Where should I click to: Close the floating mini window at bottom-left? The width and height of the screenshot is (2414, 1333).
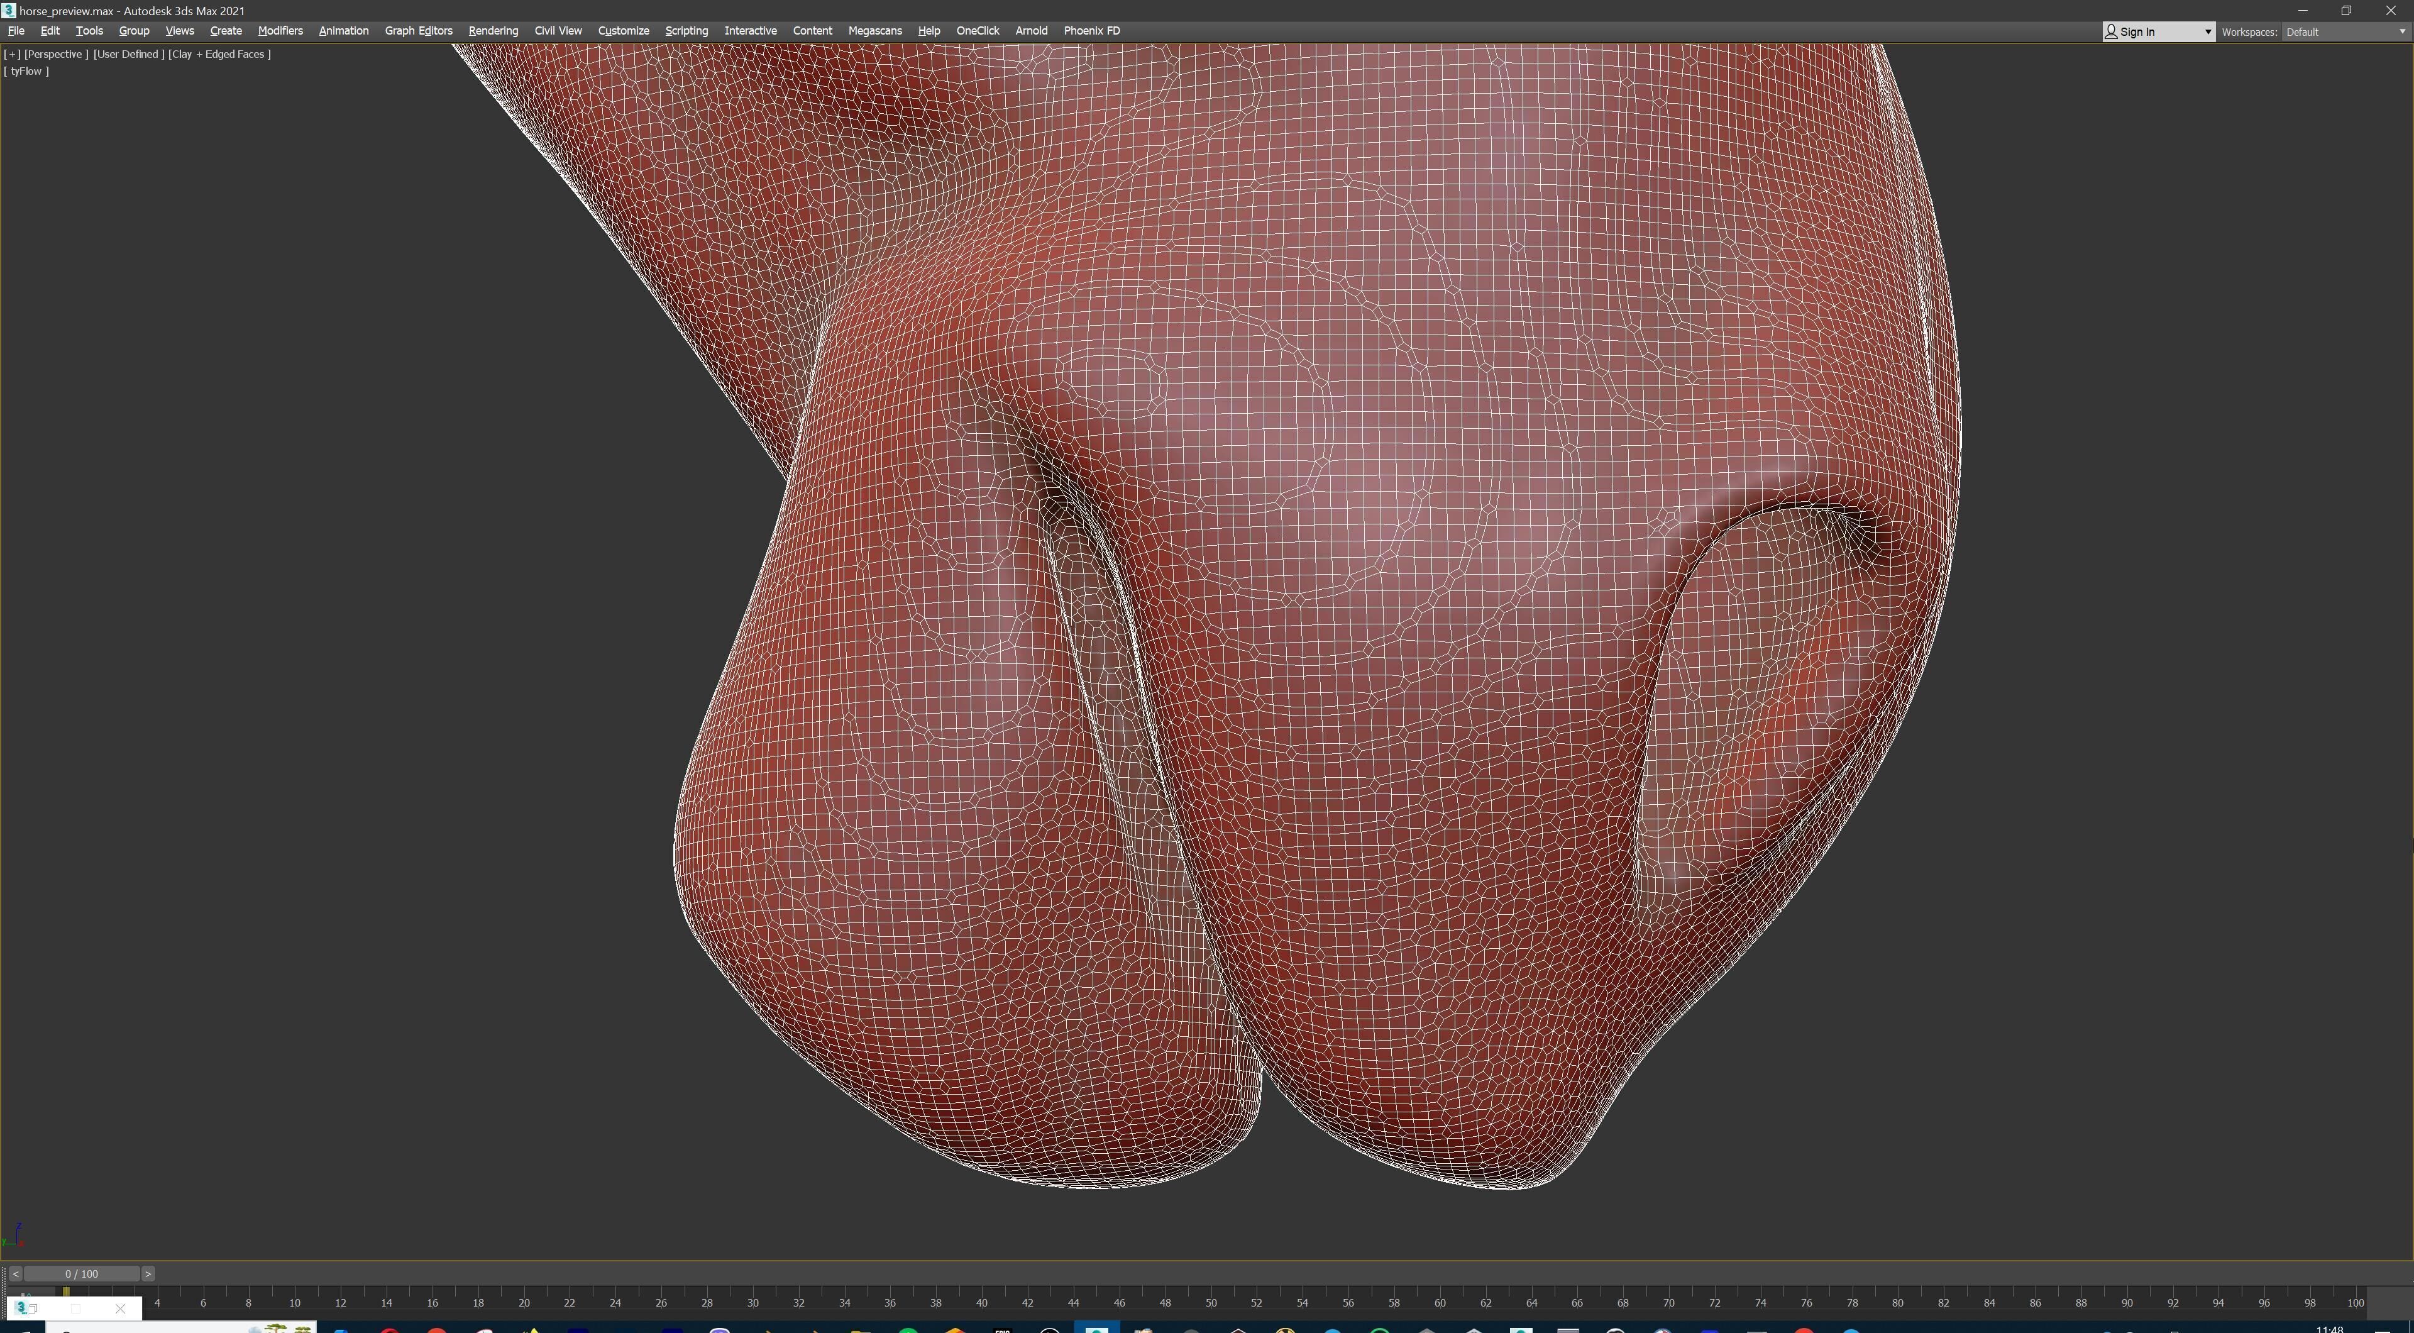tap(120, 1308)
